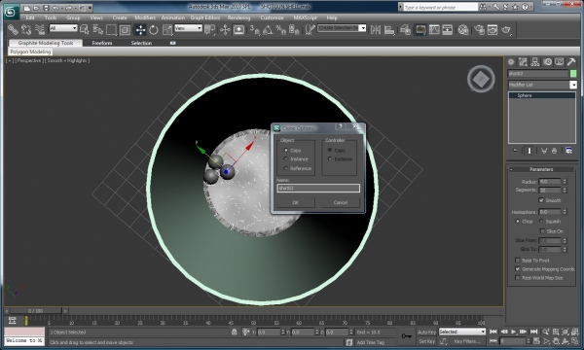
Task: Click the Name field in Clone Options
Action: (318, 189)
